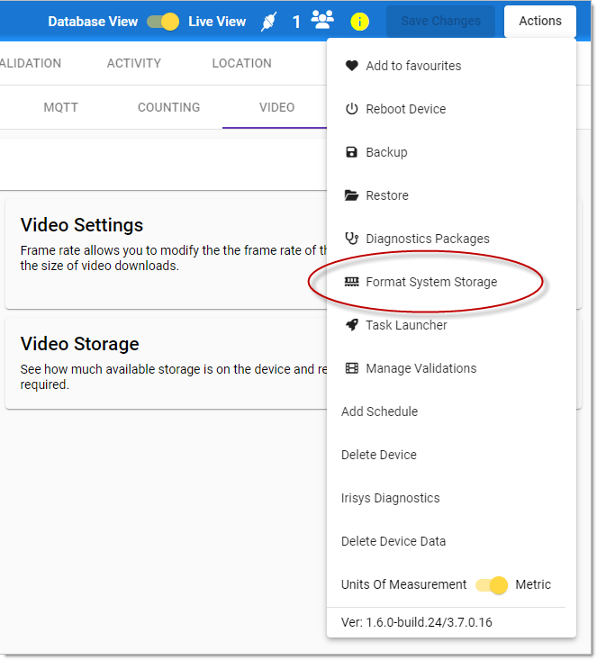Open the Actions dropdown button

point(539,21)
